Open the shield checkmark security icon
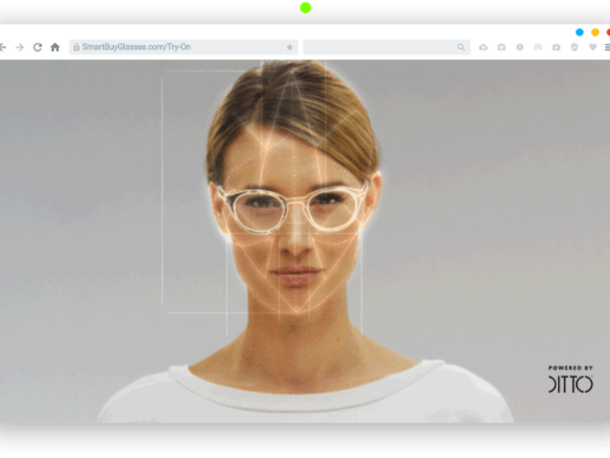This screenshot has width=610, height=458. tap(574, 47)
